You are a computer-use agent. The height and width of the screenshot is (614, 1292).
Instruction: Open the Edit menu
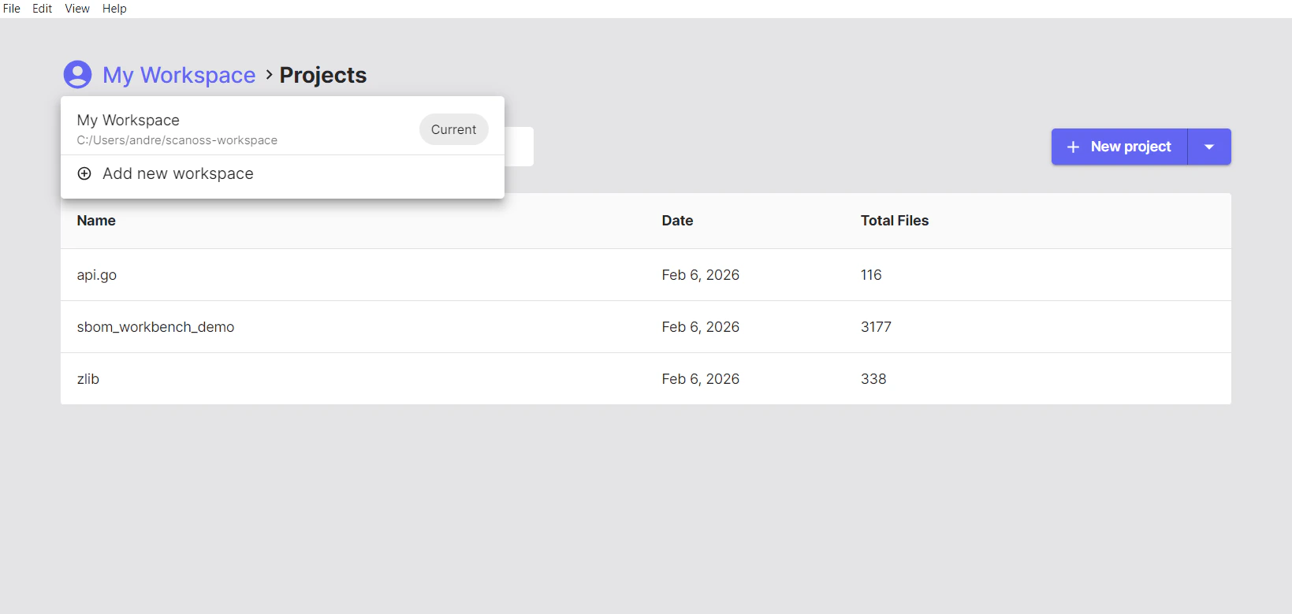click(x=42, y=9)
